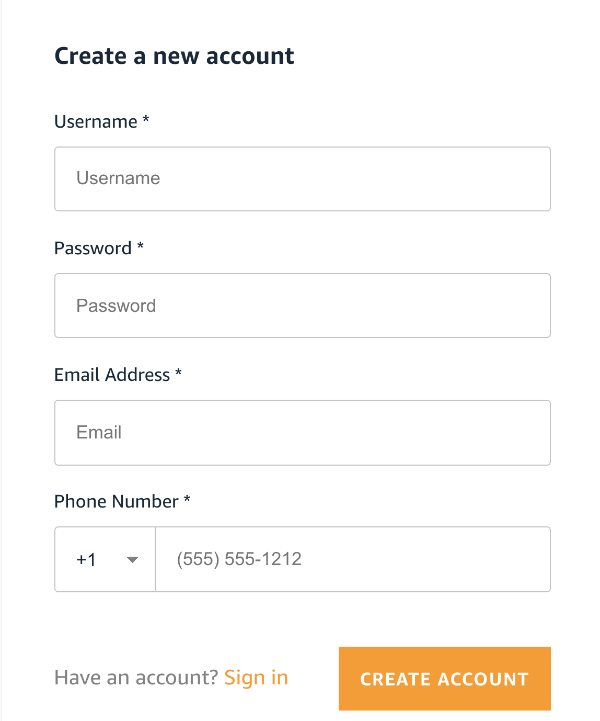Click the Email address input box
Viewport: 600px width, 721px height.
tap(302, 433)
